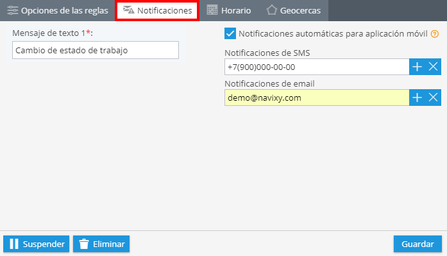Click the Eliminar button with trash icon
Image resolution: width=447 pixels, height=256 pixels.
pyautogui.click(x=101, y=244)
